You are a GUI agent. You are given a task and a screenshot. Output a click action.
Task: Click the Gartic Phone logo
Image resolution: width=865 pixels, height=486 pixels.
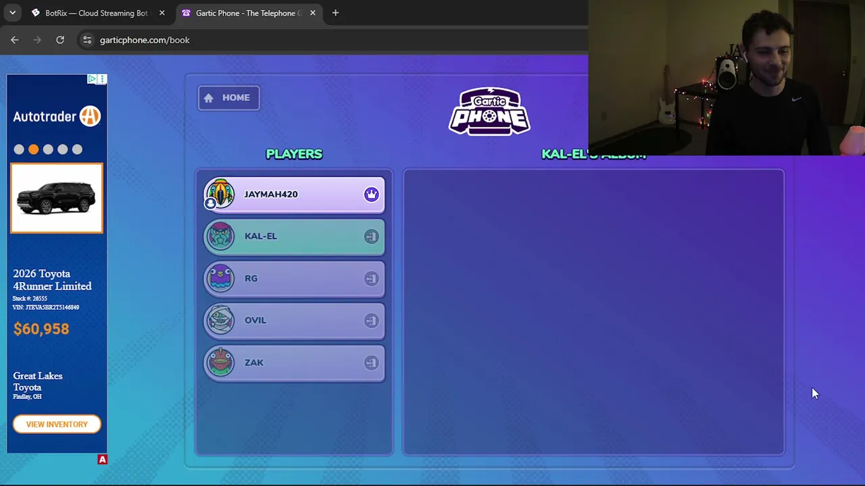(489, 111)
